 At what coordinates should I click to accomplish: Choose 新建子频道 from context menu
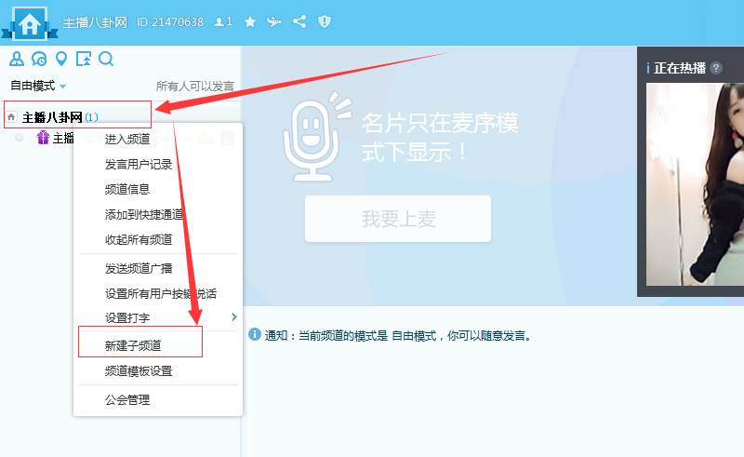tap(133, 345)
